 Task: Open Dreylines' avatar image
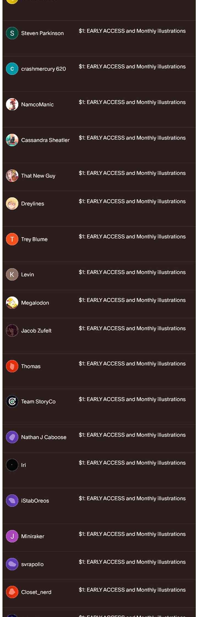click(12, 204)
